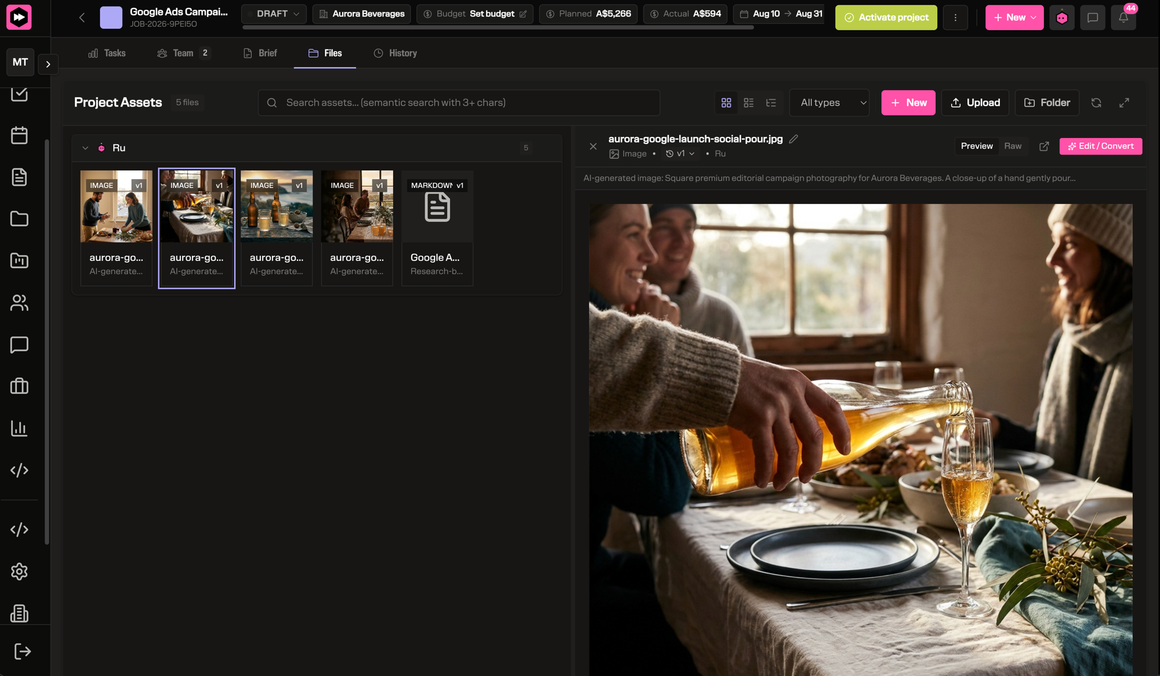Viewport: 1160px width, 676px height.
Task: Collapse the Ru folder group
Action: tap(85, 148)
